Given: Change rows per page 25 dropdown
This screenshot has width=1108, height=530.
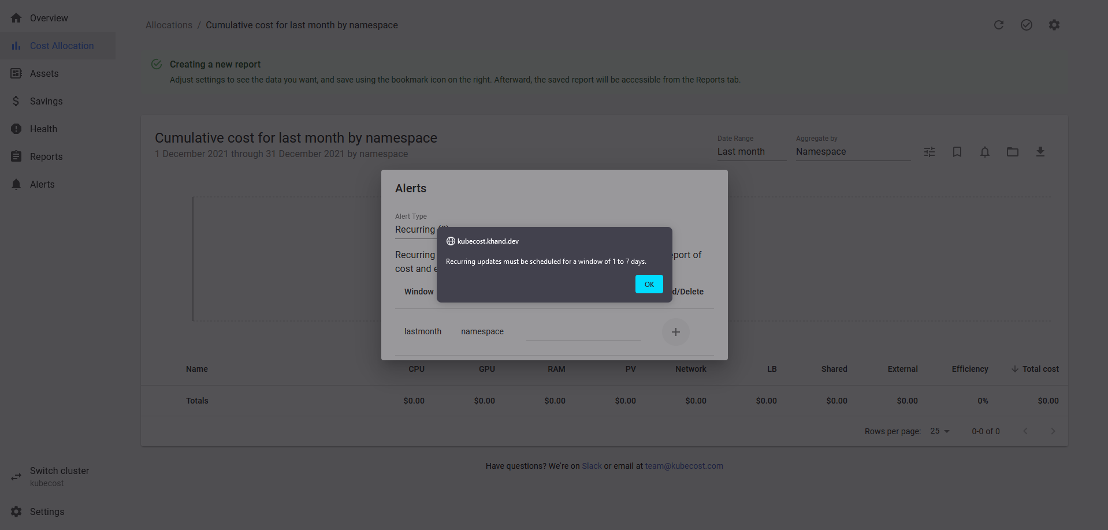Looking at the screenshot, I should 940,431.
